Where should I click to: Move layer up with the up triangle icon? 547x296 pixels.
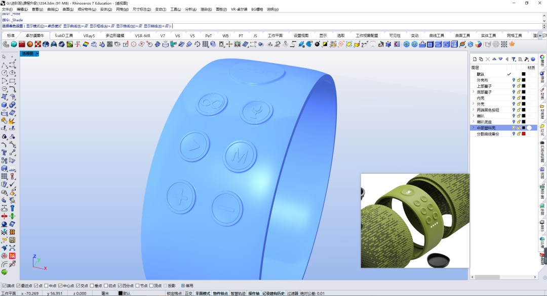[x=494, y=59]
